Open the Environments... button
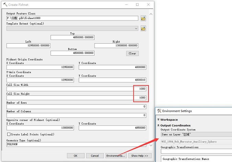The image size is (232, 162). (x=116, y=155)
